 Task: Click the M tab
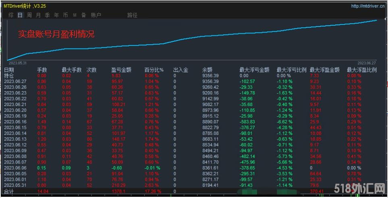pos(75,15)
